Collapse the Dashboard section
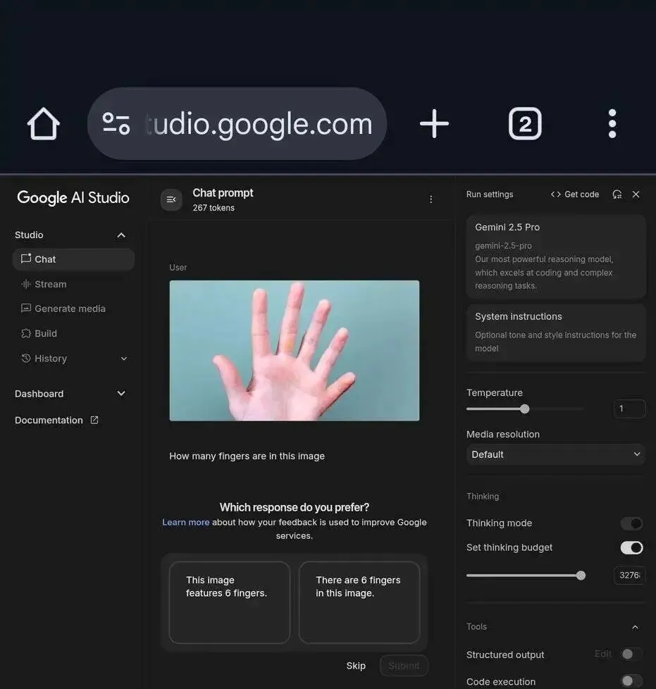656x689 pixels. 120,393
